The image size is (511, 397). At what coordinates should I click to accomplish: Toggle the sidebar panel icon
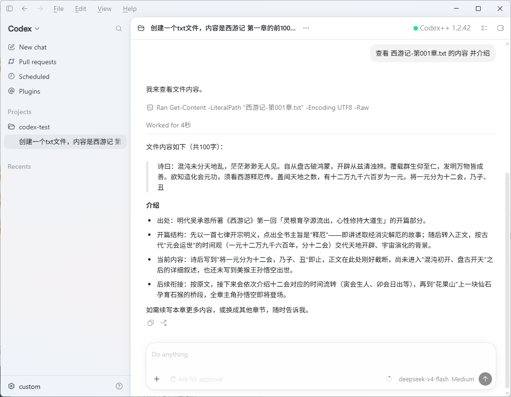point(9,9)
